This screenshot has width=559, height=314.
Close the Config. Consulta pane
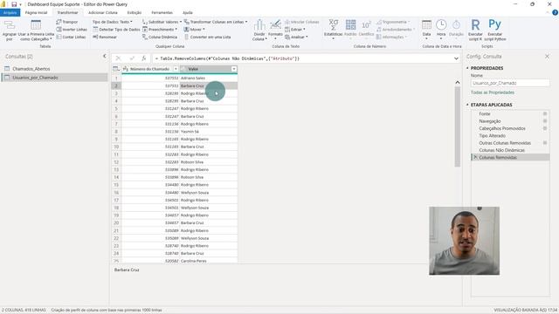(x=547, y=56)
